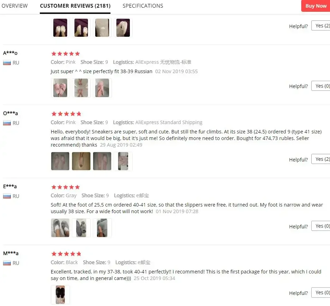View E***a's third gray slipper photo
The height and width of the screenshot is (306, 330).
coord(102,228)
